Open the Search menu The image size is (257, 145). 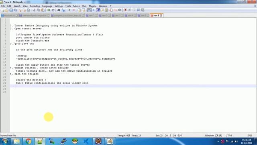coord(17,6)
